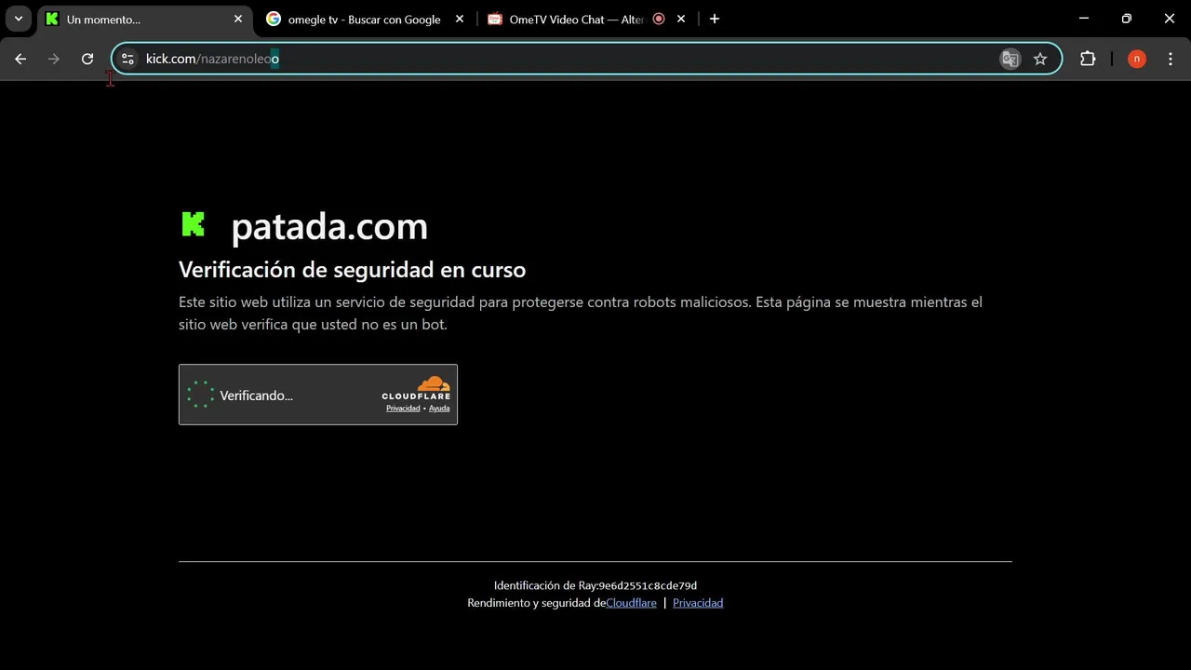1191x670 pixels.
Task: Click the 'Verificando...' Cloudflare widget
Action: pos(318,395)
